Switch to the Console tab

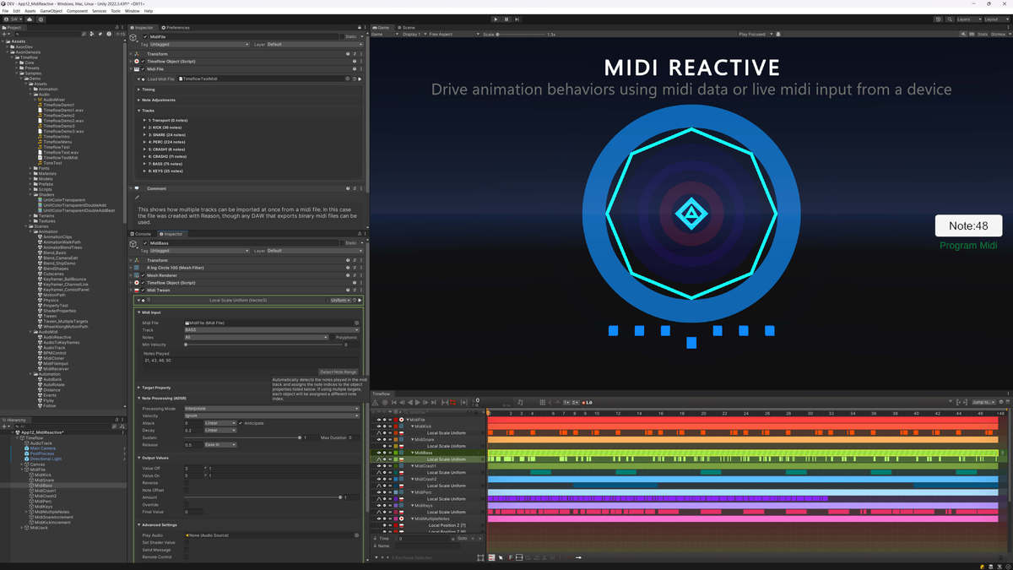coord(141,234)
